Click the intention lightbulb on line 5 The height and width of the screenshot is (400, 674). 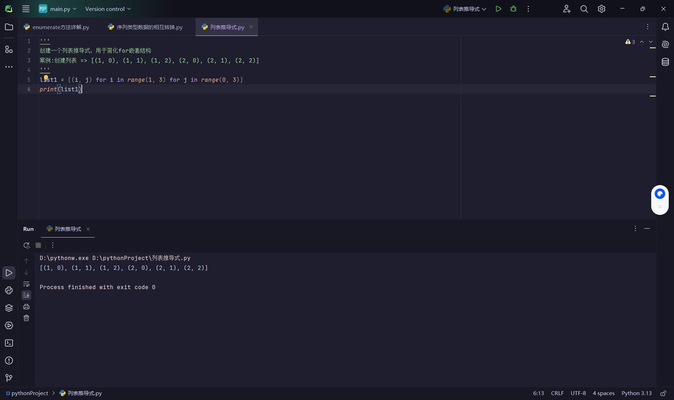click(x=46, y=77)
